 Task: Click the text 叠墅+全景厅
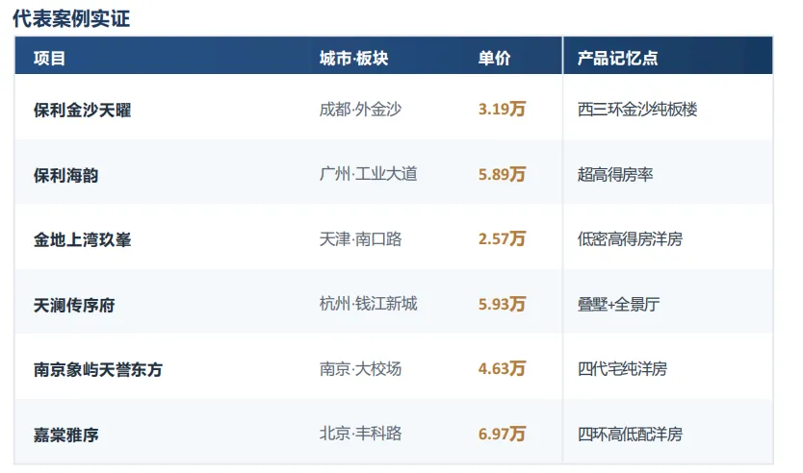coord(619,305)
